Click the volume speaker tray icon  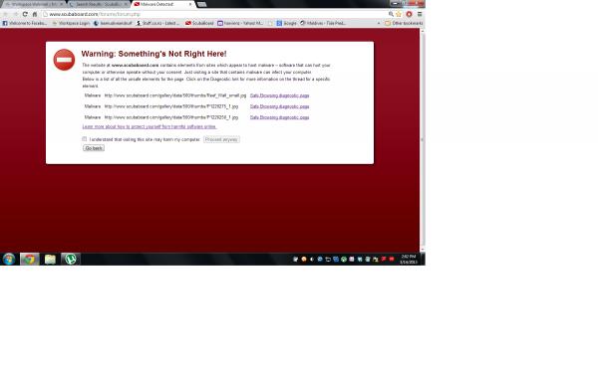(312, 260)
